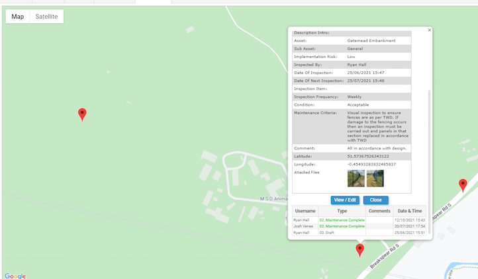Click the Username column header
The height and width of the screenshot is (279, 478).
(x=305, y=211)
